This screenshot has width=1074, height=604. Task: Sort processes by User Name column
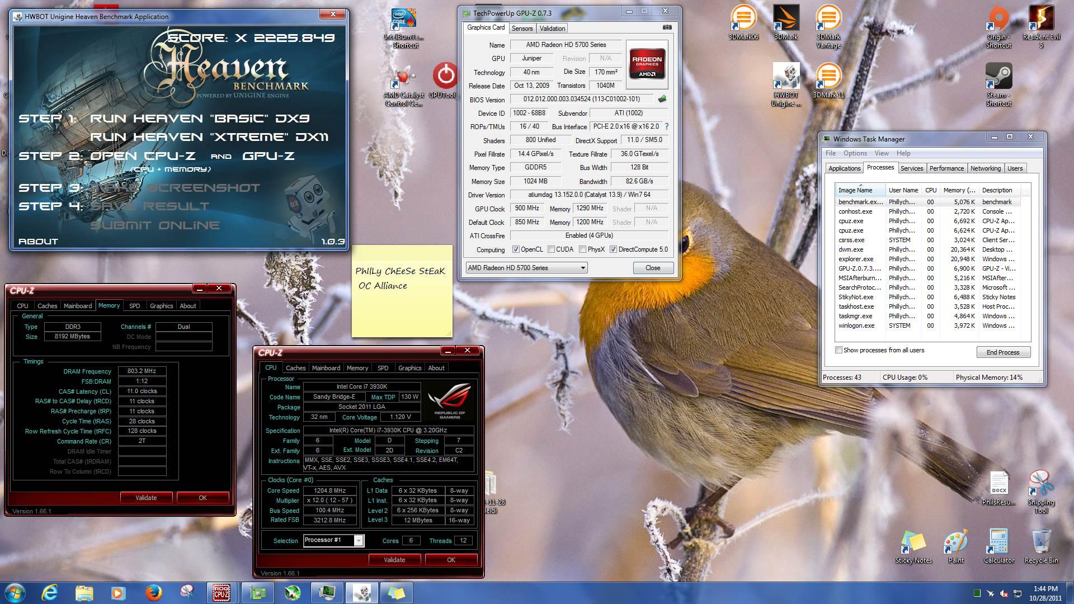click(x=903, y=190)
